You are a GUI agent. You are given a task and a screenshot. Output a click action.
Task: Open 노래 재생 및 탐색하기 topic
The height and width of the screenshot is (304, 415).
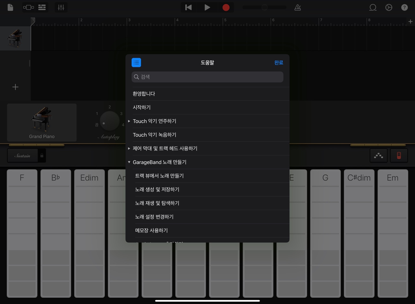point(207,203)
